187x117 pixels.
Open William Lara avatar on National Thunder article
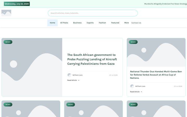(x=132, y=86)
